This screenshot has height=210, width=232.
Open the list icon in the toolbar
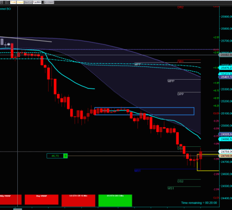(7, 2)
